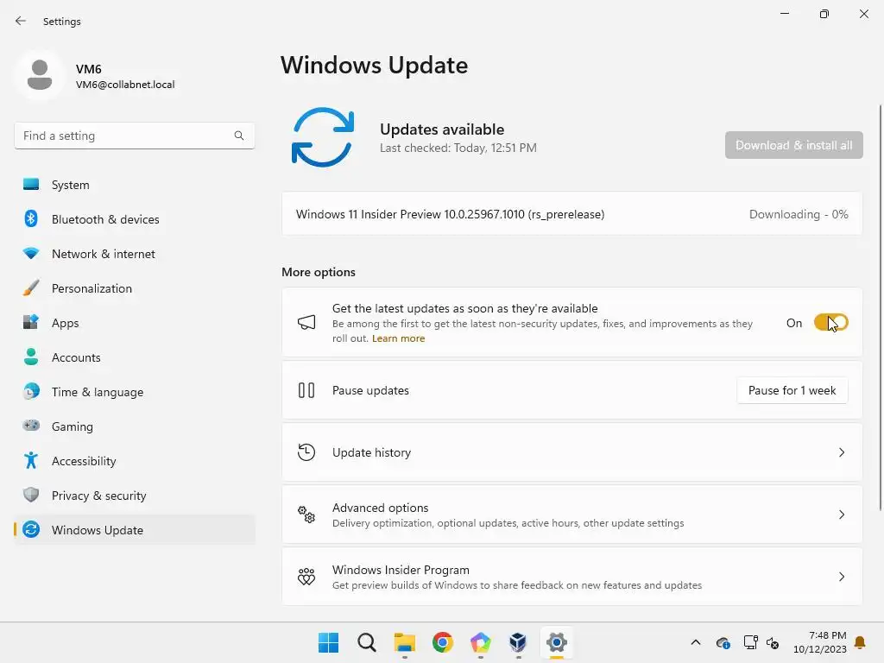
Task: Click the VM6@collabnet.local account name
Action: [125, 85]
